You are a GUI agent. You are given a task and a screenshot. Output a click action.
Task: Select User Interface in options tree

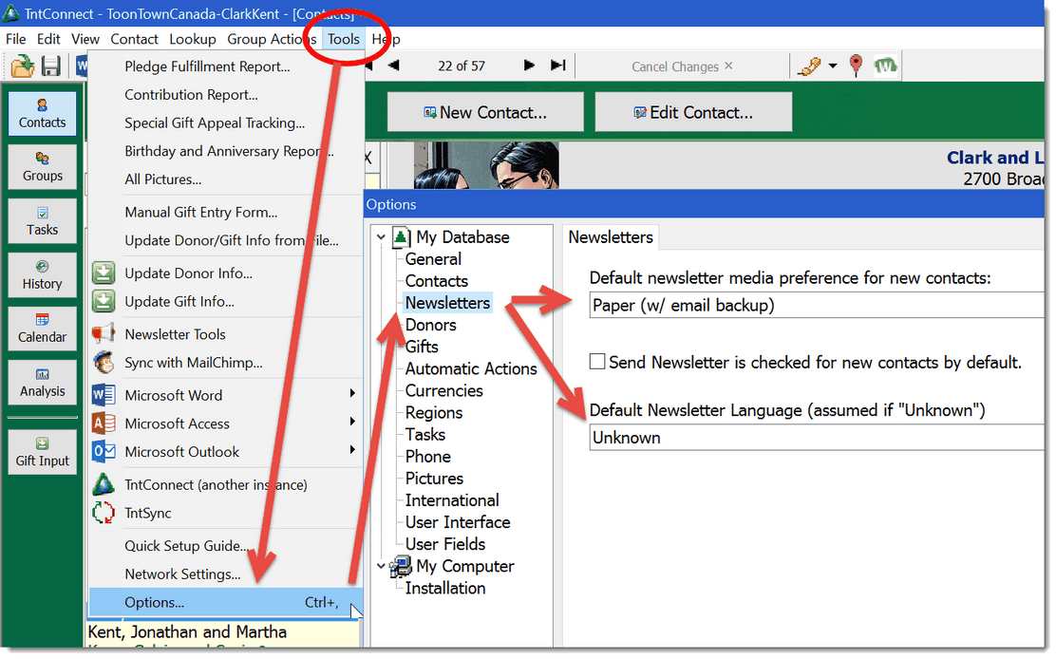(x=458, y=522)
